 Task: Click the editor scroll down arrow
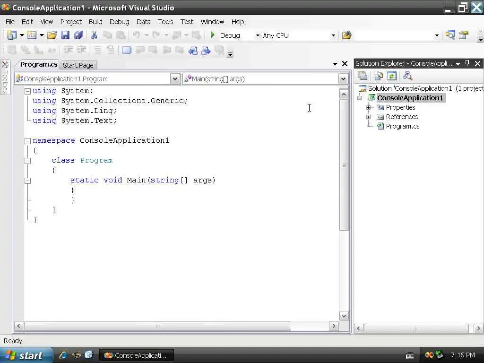pyautogui.click(x=344, y=316)
